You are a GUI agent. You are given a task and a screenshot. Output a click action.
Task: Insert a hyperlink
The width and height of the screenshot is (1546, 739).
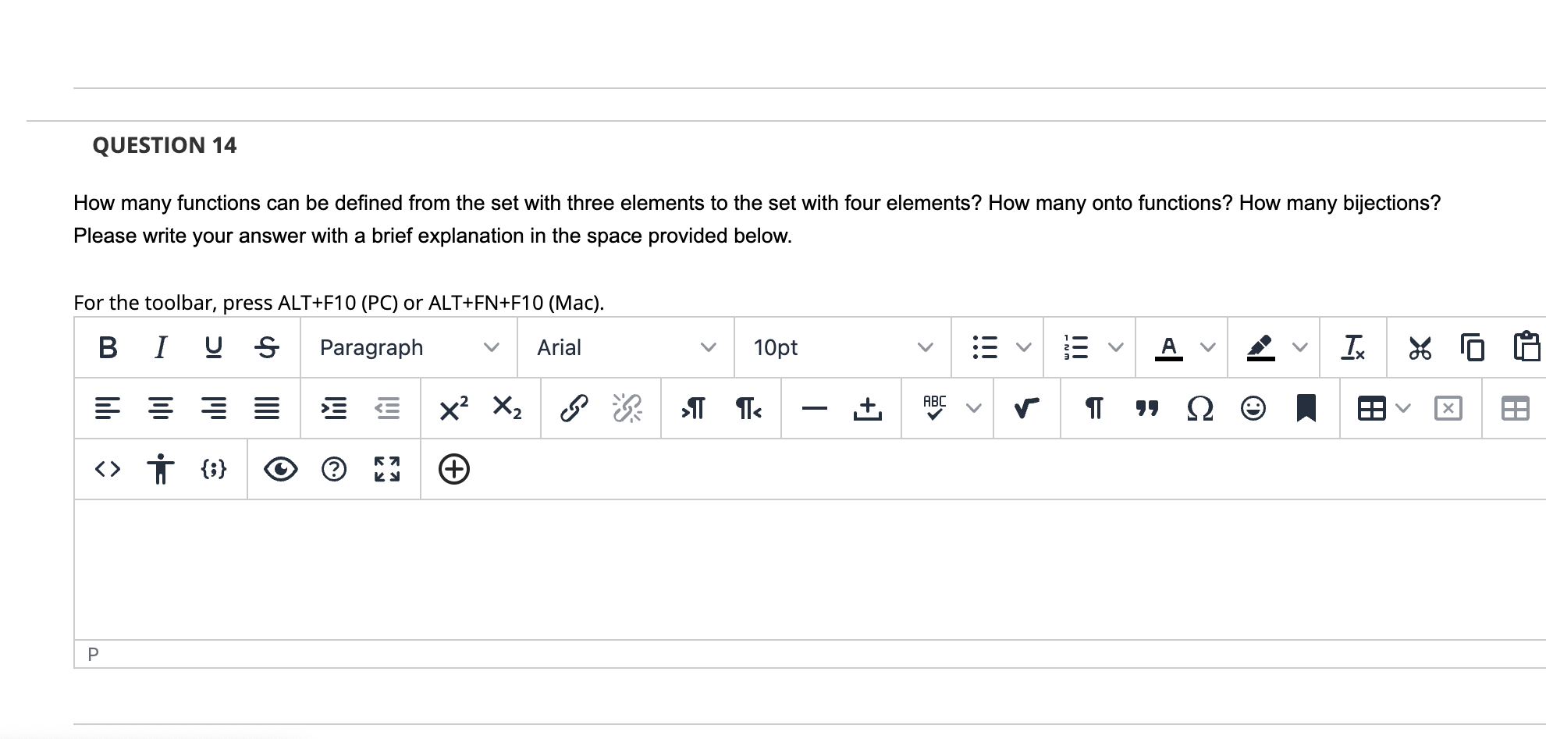[574, 408]
